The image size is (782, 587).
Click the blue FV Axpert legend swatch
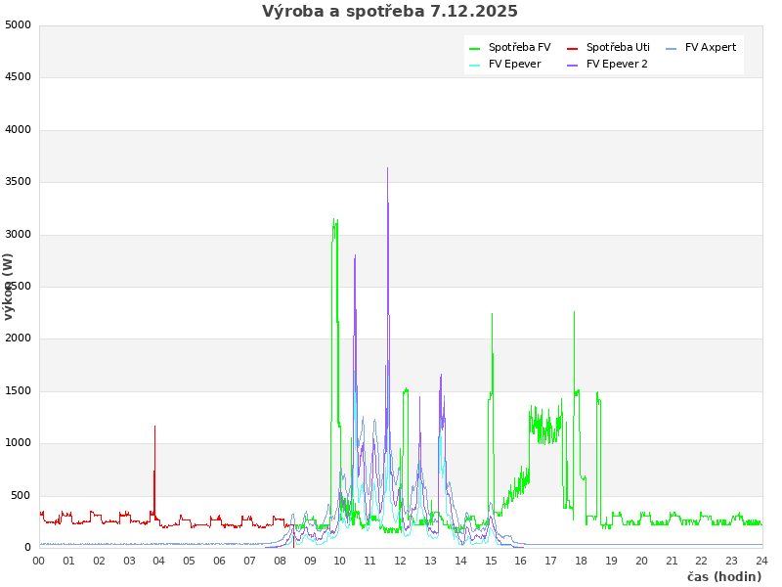[672, 48]
